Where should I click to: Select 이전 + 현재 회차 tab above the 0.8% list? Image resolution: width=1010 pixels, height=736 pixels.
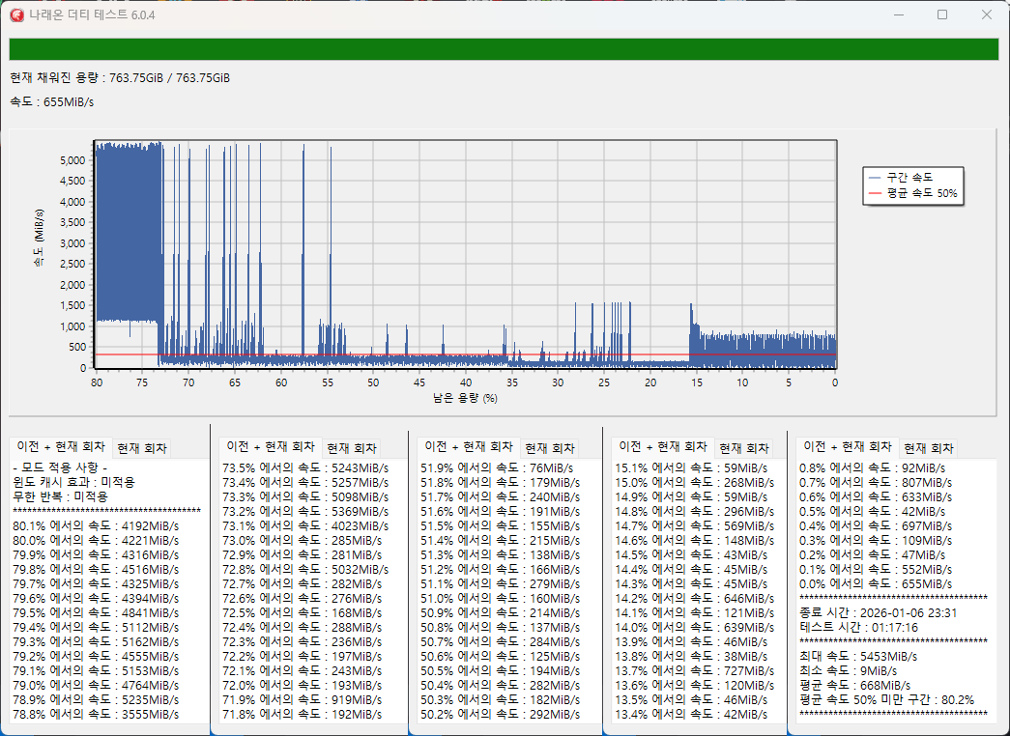pos(848,447)
